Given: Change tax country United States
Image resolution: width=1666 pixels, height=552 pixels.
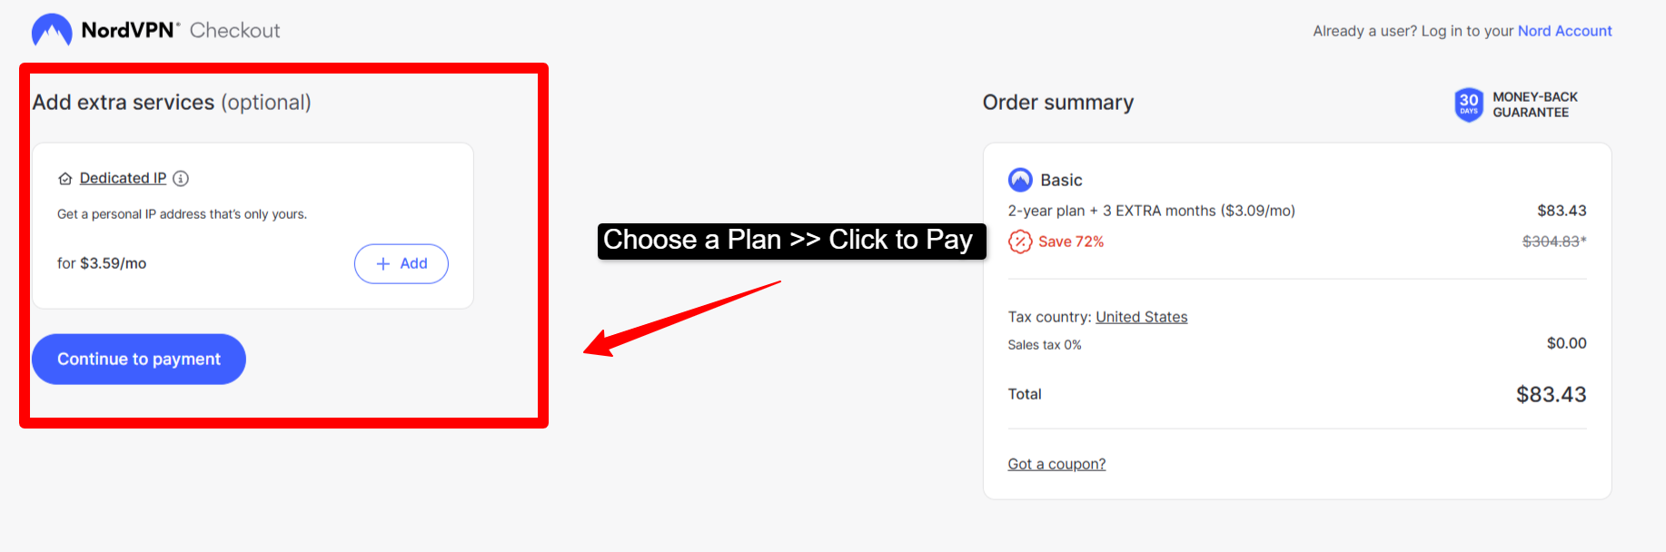Looking at the screenshot, I should point(1142,317).
